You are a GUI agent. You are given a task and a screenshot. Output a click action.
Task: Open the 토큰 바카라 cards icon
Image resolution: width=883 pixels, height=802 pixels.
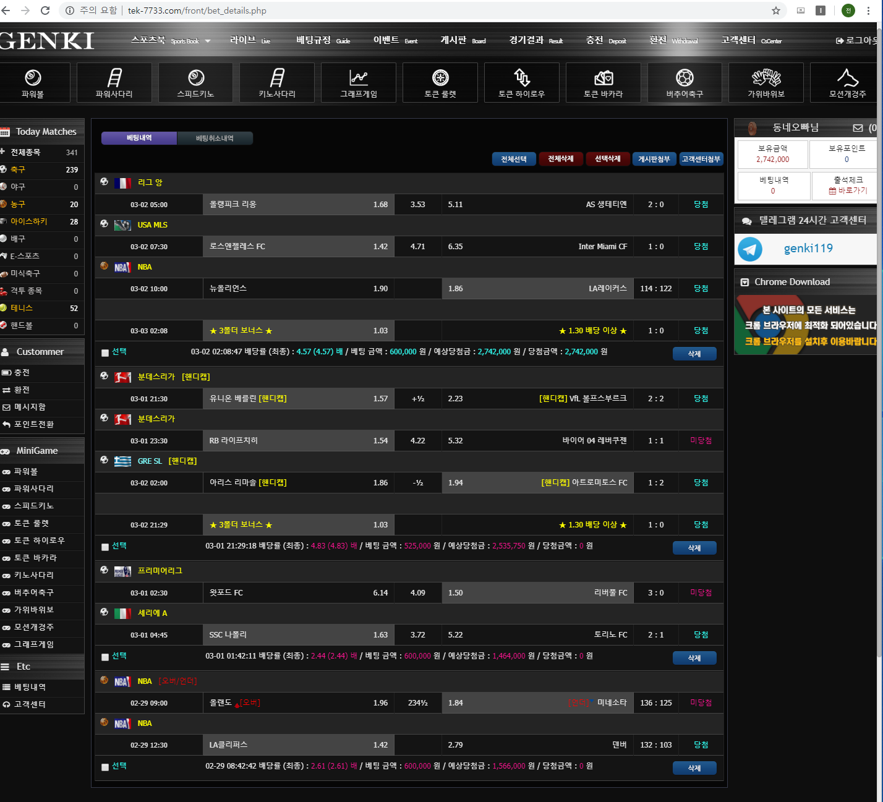tap(604, 78)
